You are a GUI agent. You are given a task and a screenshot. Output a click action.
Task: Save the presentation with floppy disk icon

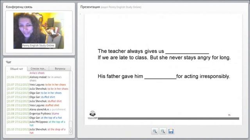pyautogui.click(x=171, y=131)
